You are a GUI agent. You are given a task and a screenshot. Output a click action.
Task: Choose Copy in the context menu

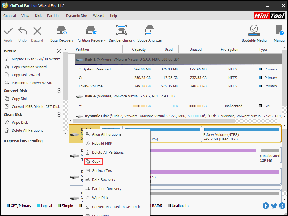tap(117, 162)
